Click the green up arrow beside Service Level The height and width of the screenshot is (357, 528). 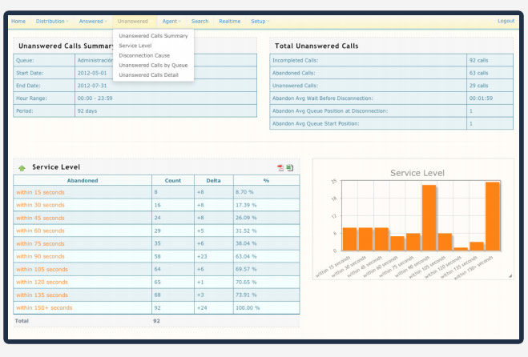[22, 167]
